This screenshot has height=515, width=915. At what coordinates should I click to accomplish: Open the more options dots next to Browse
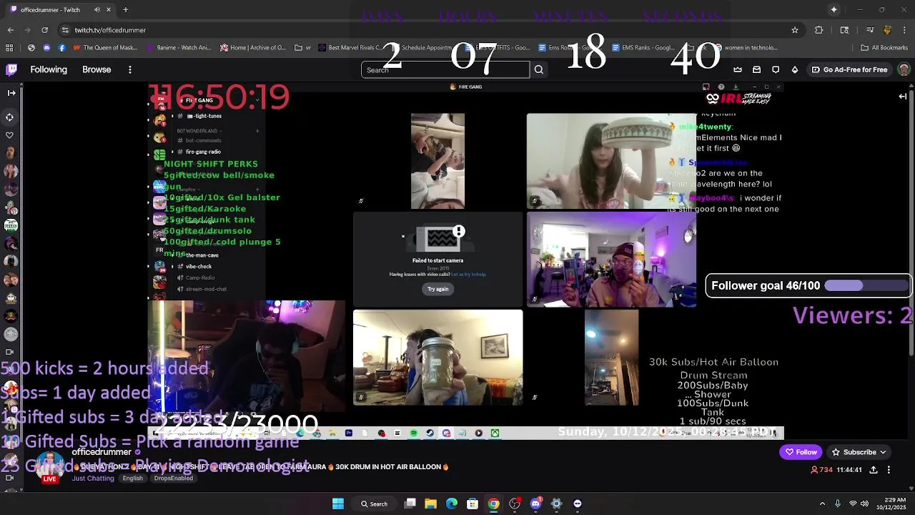tap(129, 69)
